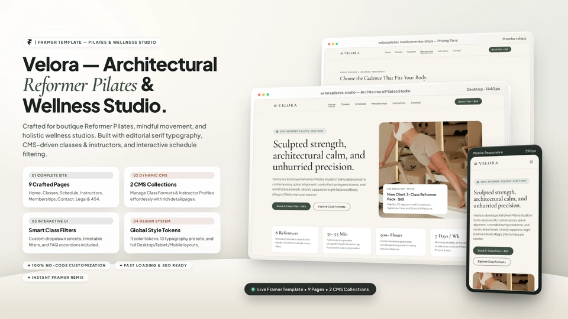Image resolution: width=568 pixels, height=319 pixels.
Task: Click the Live Framer Template pill at bottom
Action: click(x=310, y=289)
